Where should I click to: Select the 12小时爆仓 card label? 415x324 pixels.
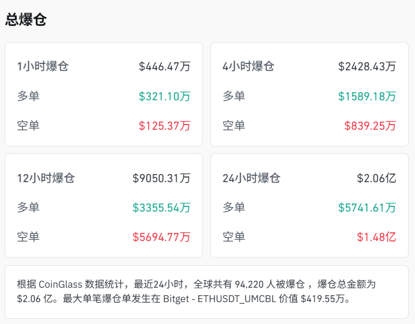(46, 178)
